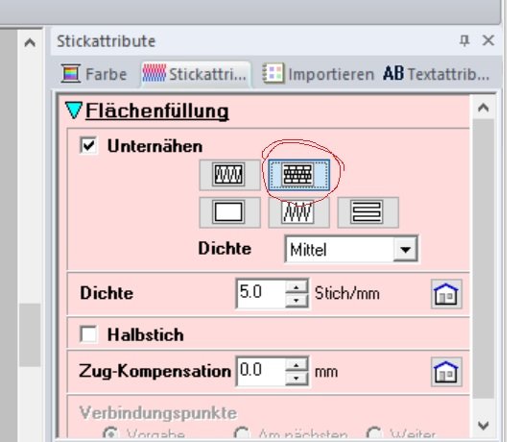Click the panel's scroll down arrow
The height and width of the screenshot is (442, 522).
click(483, 426)
